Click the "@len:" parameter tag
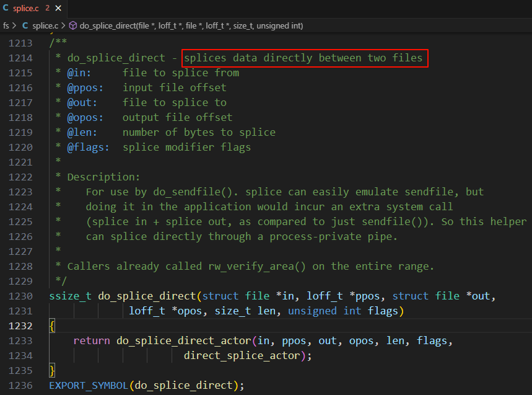532x395 pixels. [82, 133]
